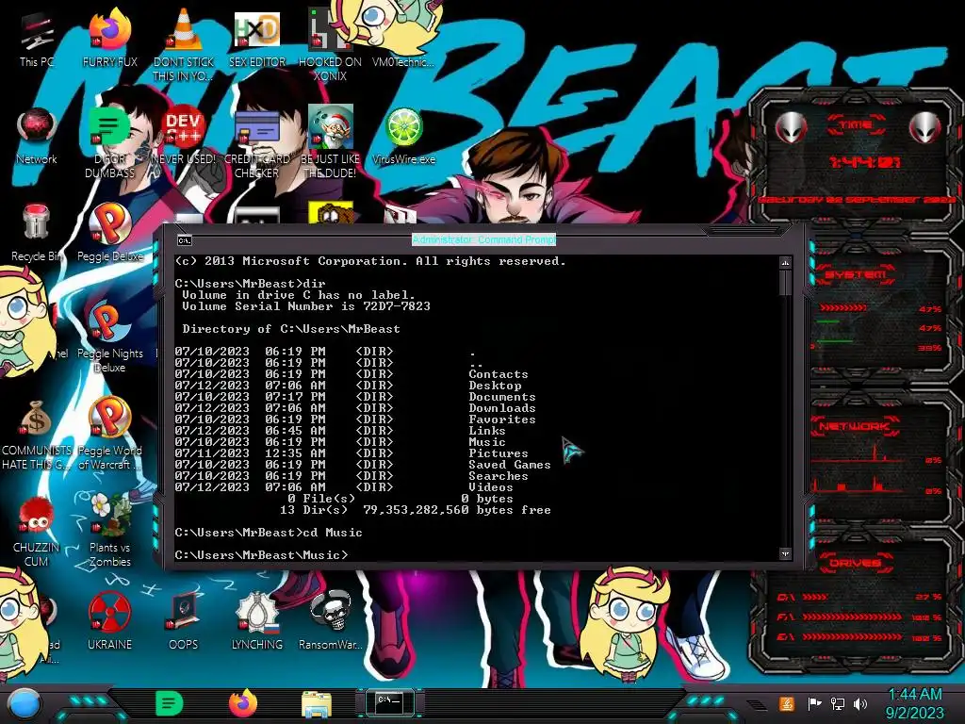The height and width of the screenshot is (724, 965).
Task: Open the VM0Technic desktop shortcut
Action: point(403,39)
